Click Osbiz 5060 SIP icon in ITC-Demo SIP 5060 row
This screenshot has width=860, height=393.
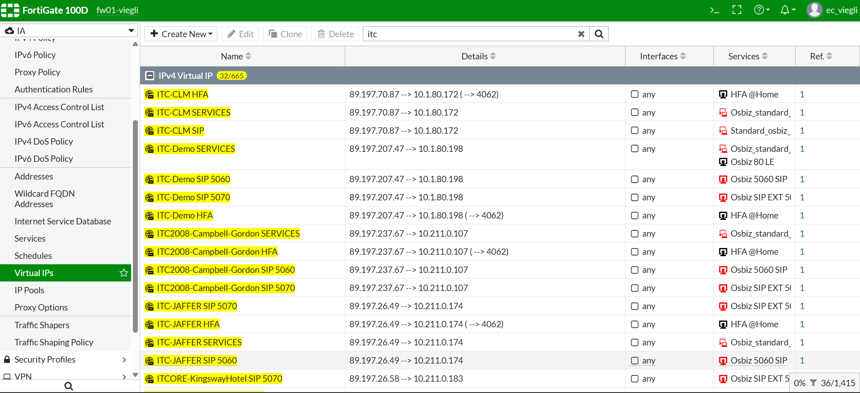(723, 179)
